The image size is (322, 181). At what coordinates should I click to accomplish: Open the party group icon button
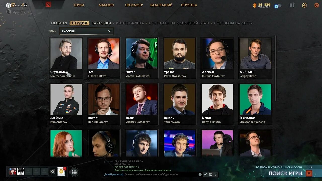coord(74,172)
